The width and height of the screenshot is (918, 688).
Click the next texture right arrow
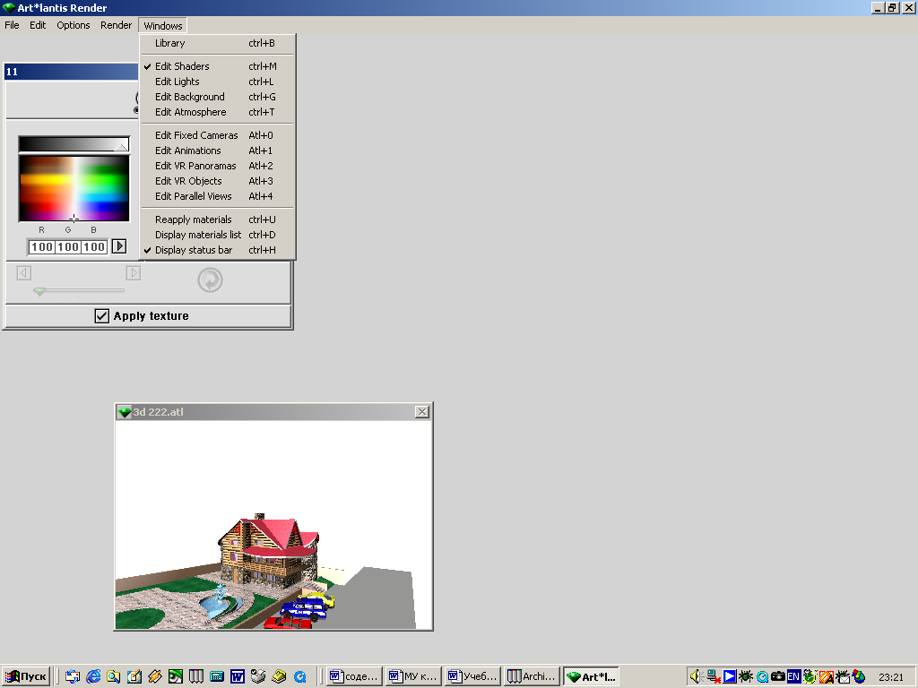134,272
